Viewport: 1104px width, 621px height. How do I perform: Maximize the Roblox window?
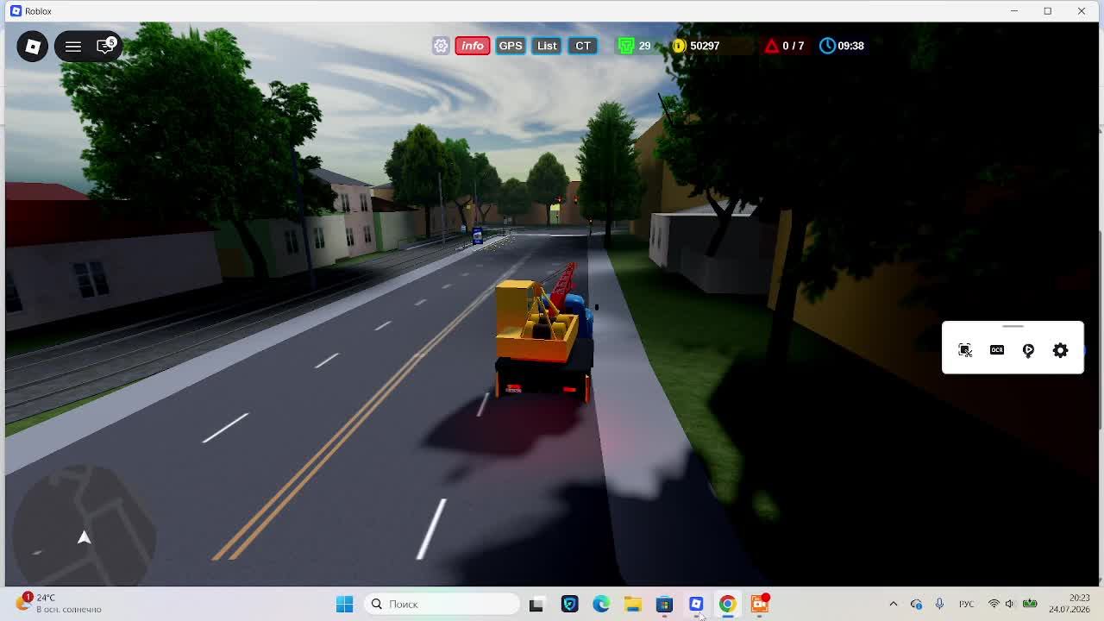click(x=1047, y=11)
